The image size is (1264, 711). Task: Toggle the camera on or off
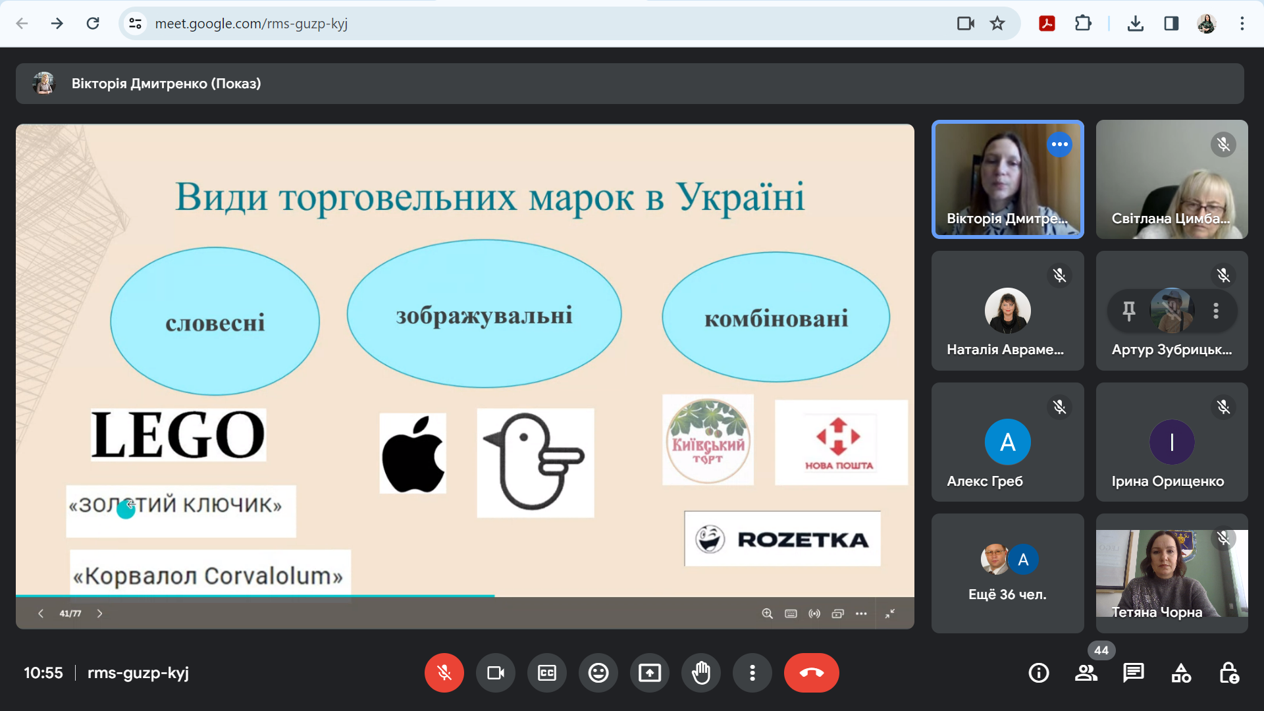pyautogui.click(x=496, y=673)
